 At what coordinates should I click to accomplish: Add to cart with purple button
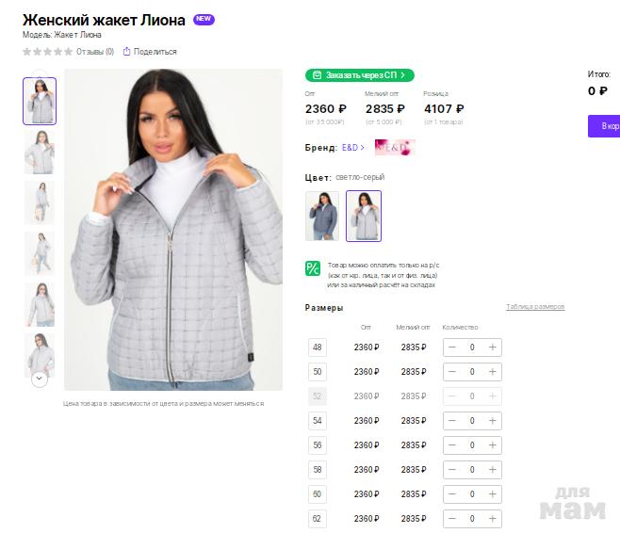coord(604,126)
